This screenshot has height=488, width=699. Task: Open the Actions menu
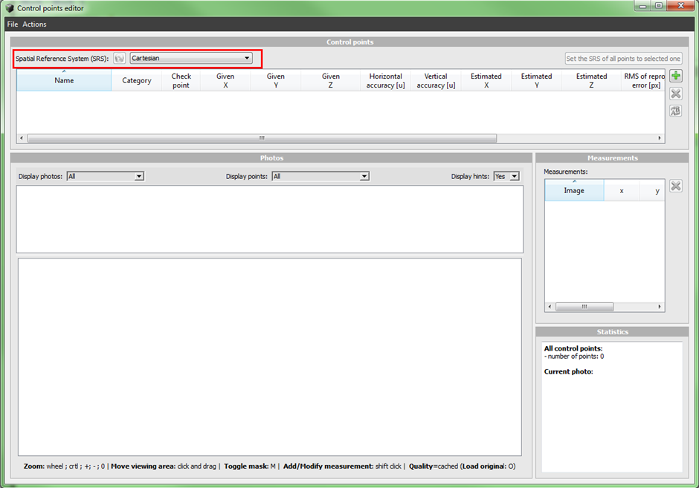(x=34, y=24)
